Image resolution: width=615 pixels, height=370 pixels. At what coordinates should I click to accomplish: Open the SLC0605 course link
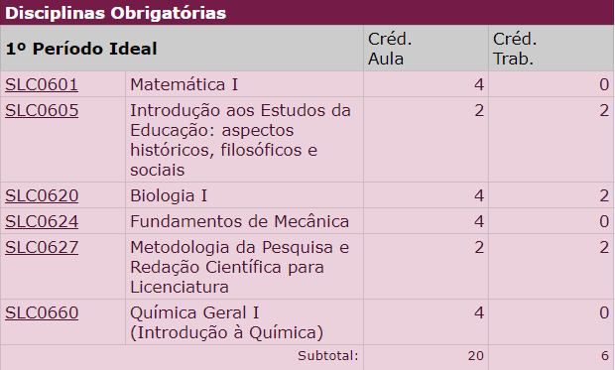pos(42,111)
